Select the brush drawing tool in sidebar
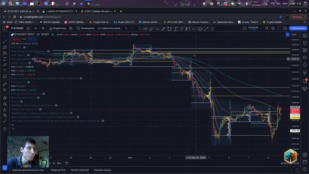 pyautogui.click(x=5, y=65)
